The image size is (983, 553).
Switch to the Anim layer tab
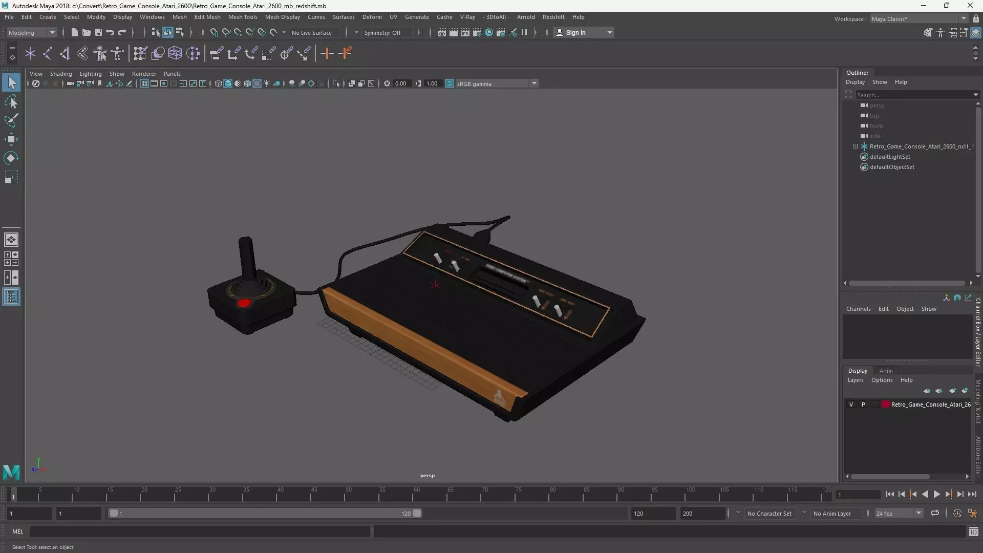click(x=886, y=371)
